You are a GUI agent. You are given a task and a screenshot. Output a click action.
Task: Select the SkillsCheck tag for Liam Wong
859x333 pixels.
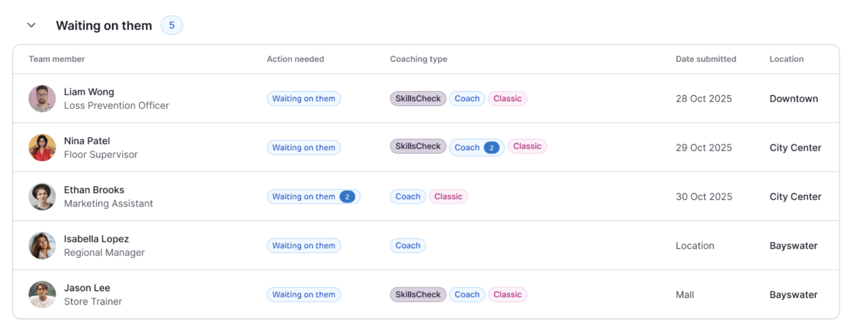417,98
